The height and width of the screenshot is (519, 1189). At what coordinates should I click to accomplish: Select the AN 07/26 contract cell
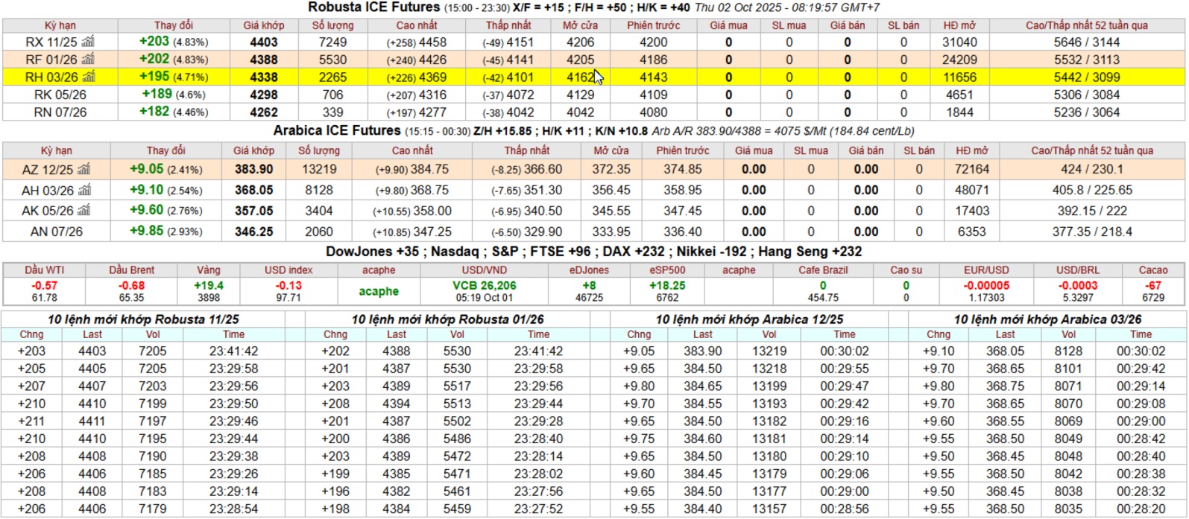point(58,232)
